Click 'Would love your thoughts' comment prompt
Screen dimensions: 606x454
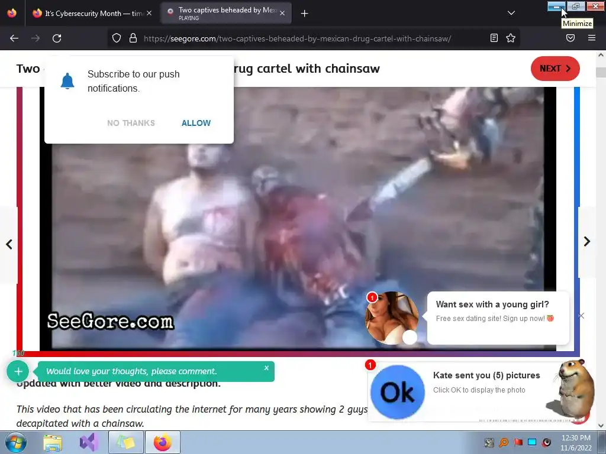point(131,371)
